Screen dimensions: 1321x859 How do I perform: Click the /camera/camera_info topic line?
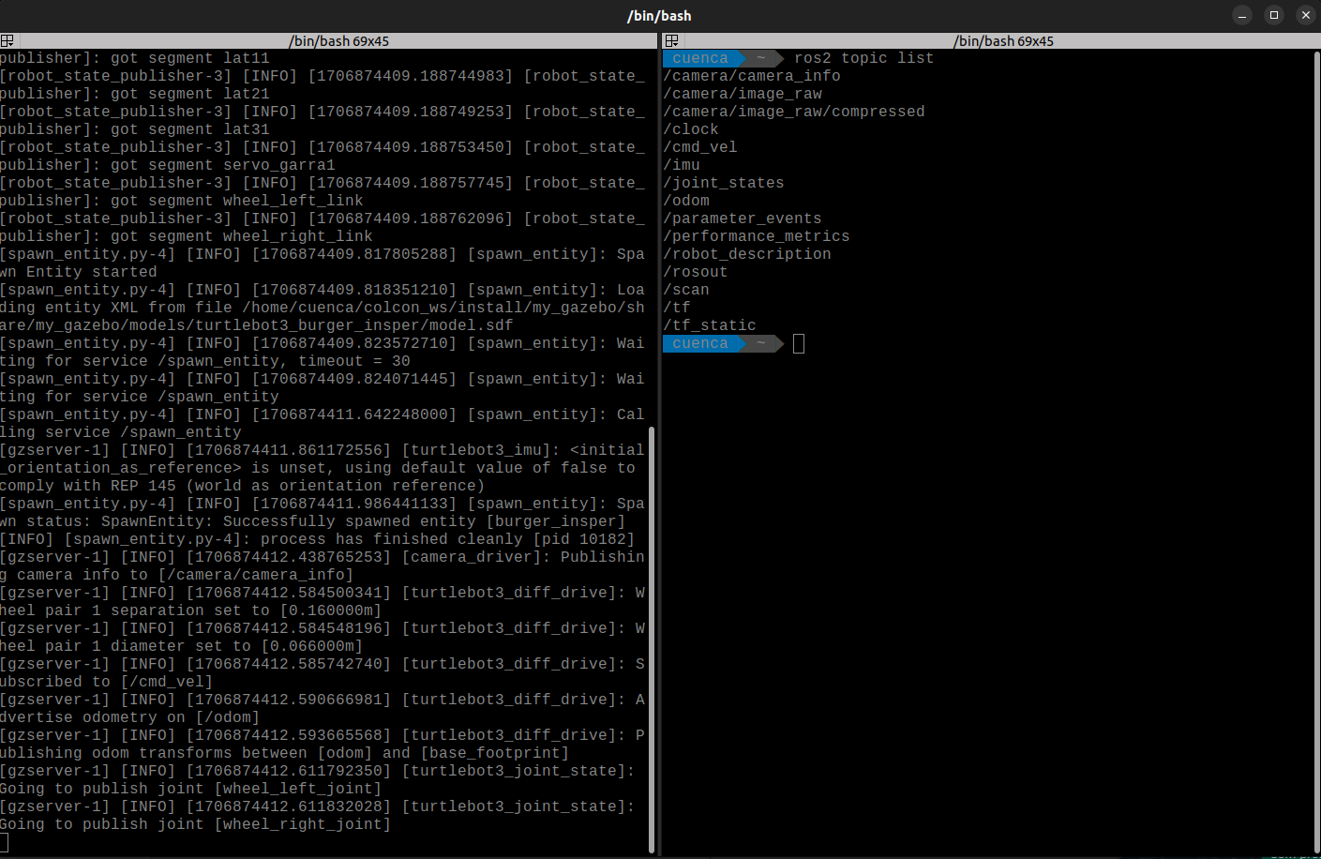(752, 76)
